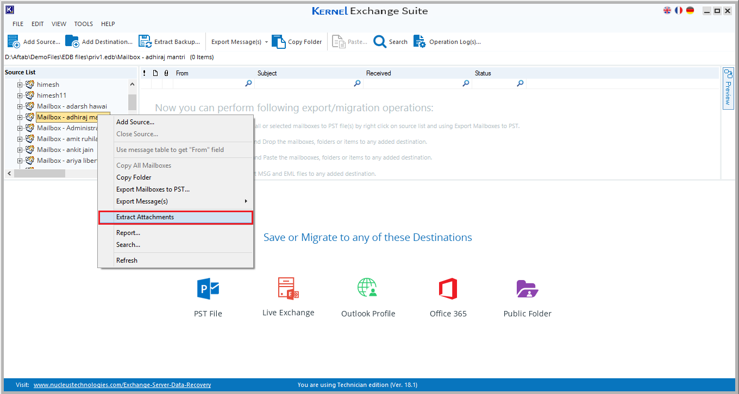Switch language to German flag
This screenshot has height=394, width=739.
(x=690, y=10)
